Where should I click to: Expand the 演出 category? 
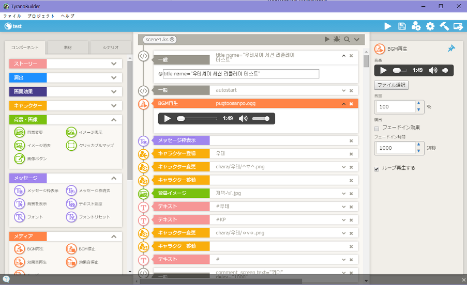pos(114,77)
